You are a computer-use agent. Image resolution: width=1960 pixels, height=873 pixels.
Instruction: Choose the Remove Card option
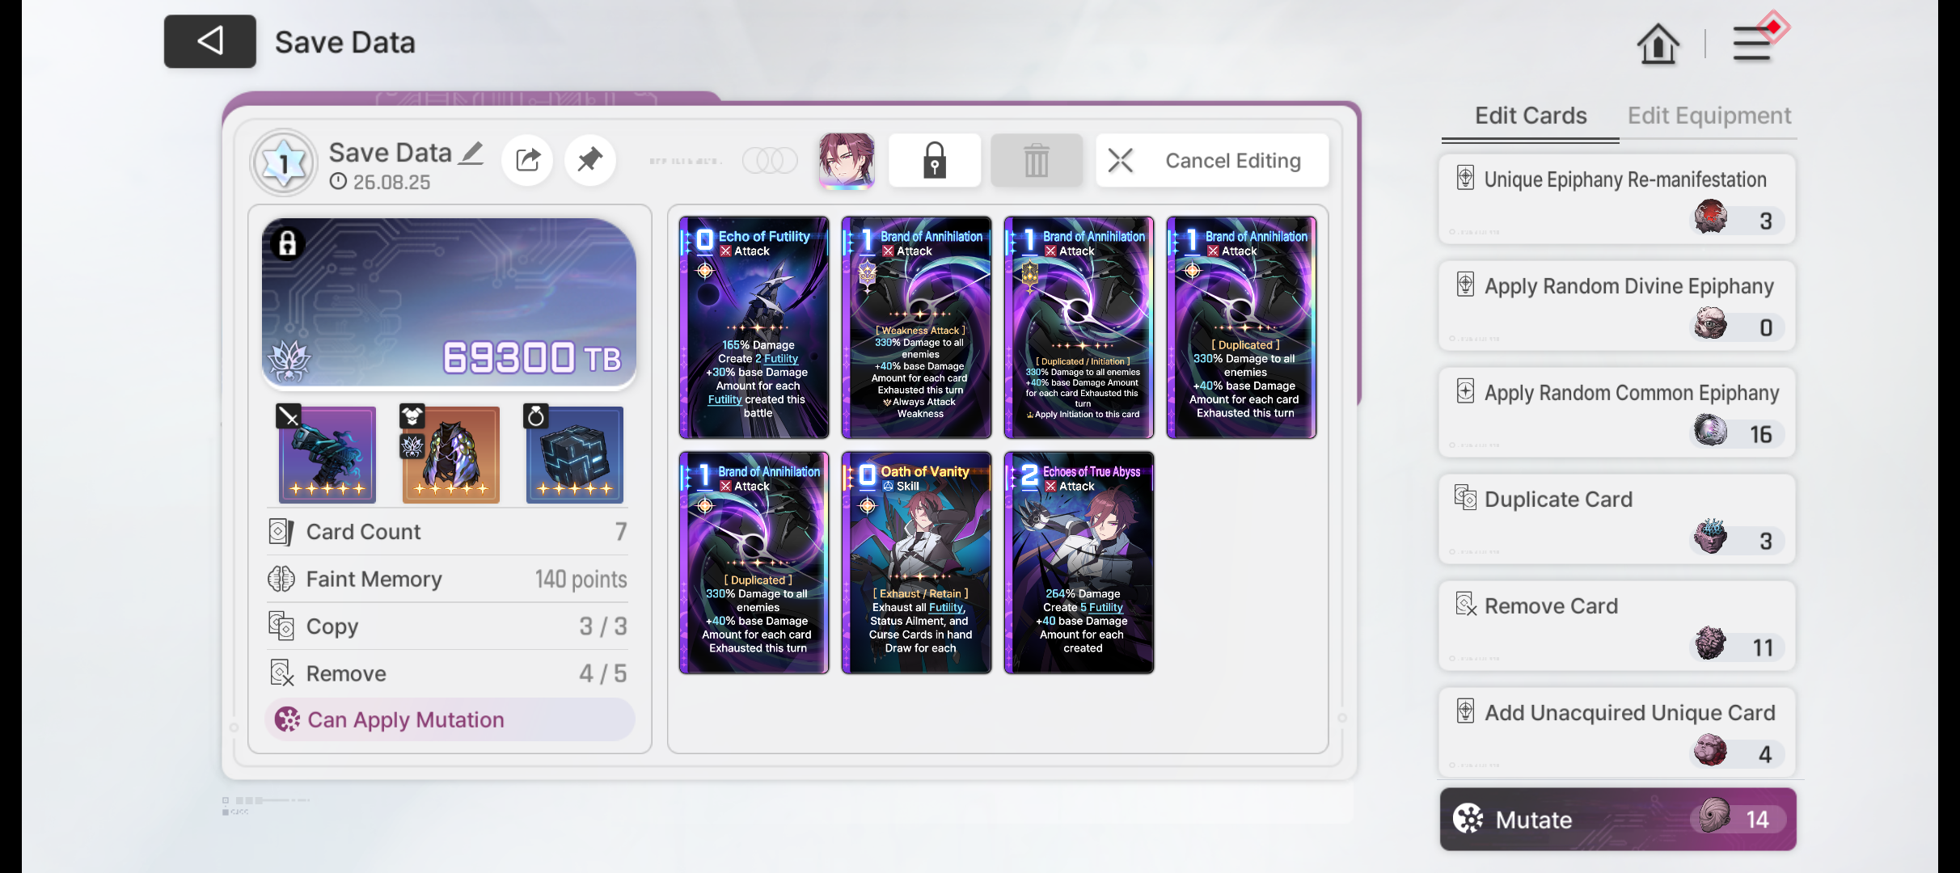(x=1617, y=626)
